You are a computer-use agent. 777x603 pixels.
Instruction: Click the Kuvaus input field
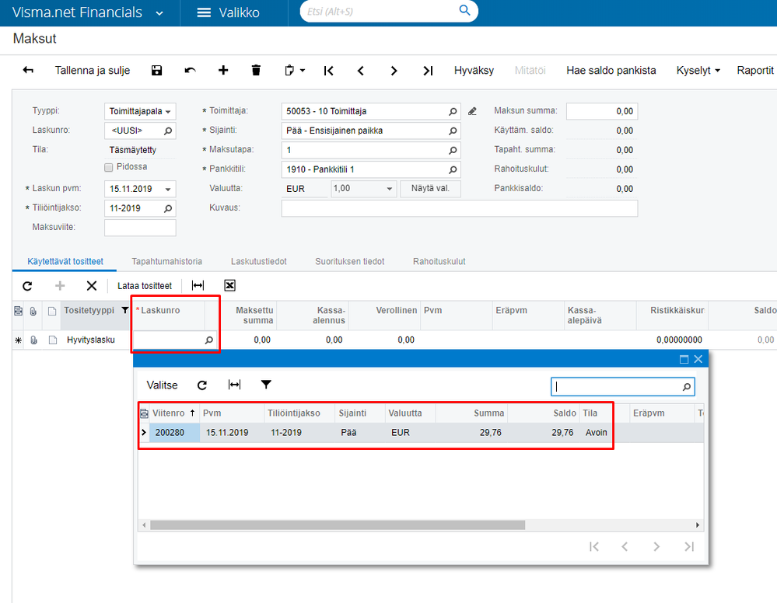tap(459, 208)
